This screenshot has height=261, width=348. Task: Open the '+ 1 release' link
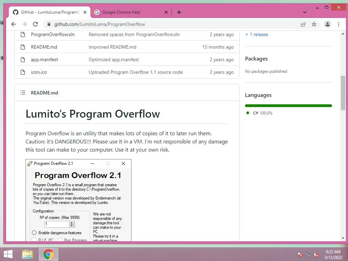pyautogui.click(x=257, y=34)
